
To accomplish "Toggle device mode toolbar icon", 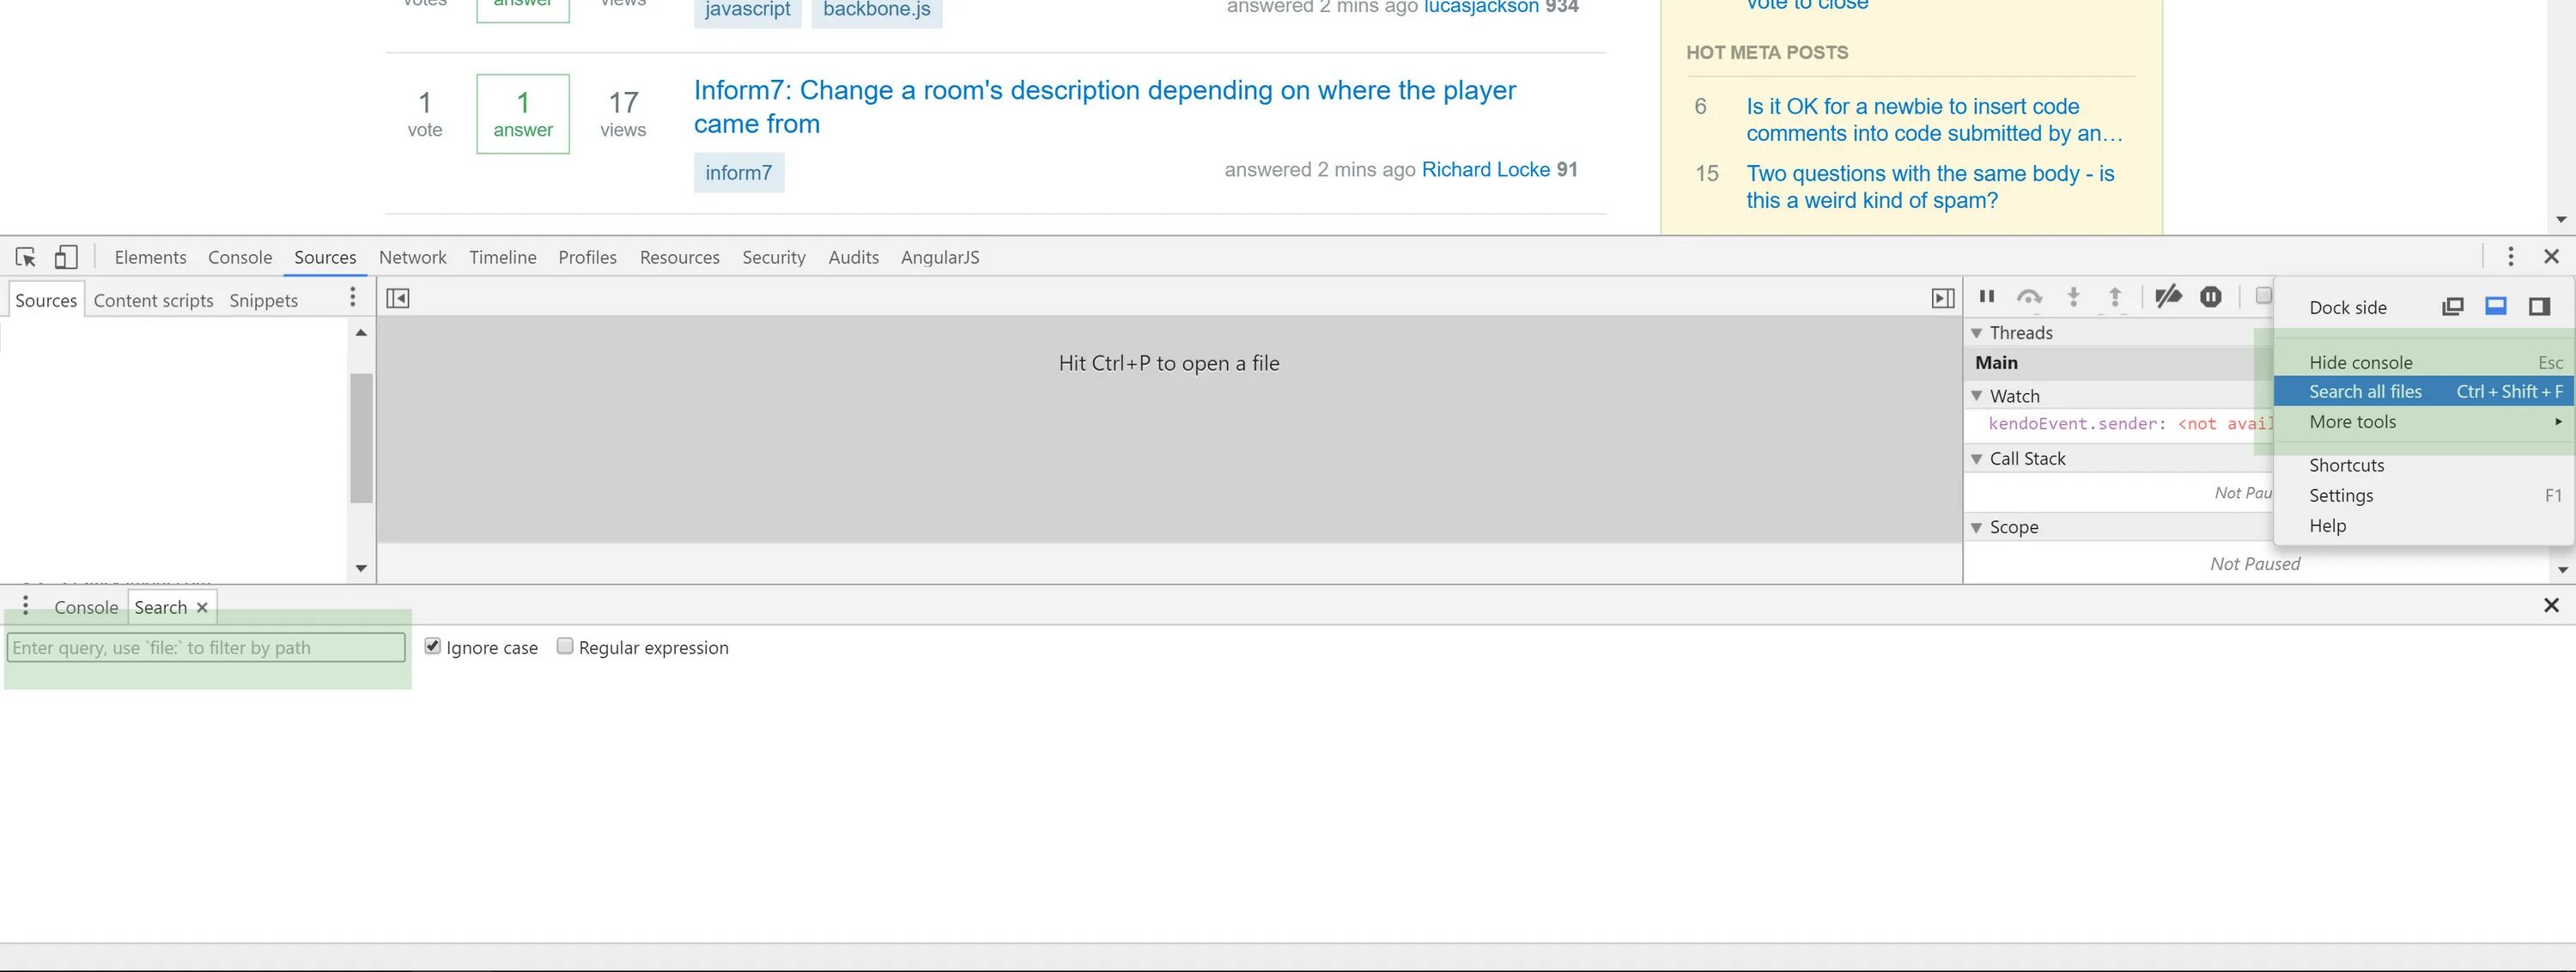I will pos(66,257).
